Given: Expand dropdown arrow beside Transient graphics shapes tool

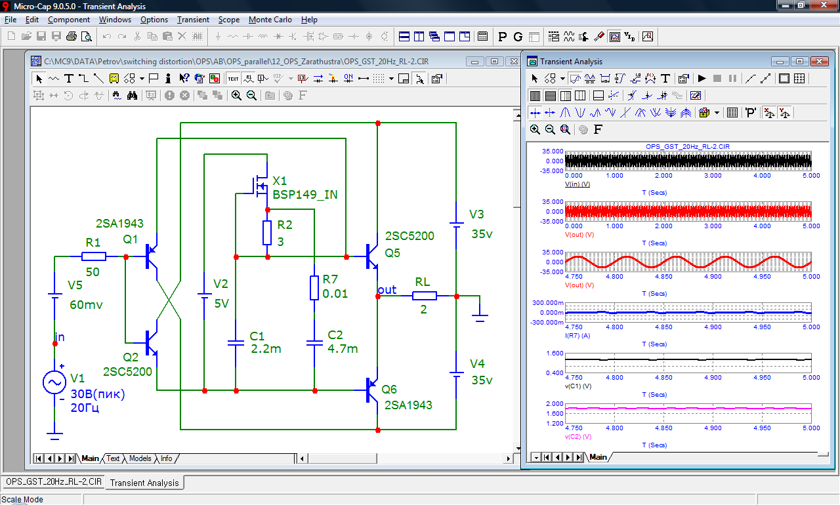Looking at the screenshot, I should pos(562,79).
